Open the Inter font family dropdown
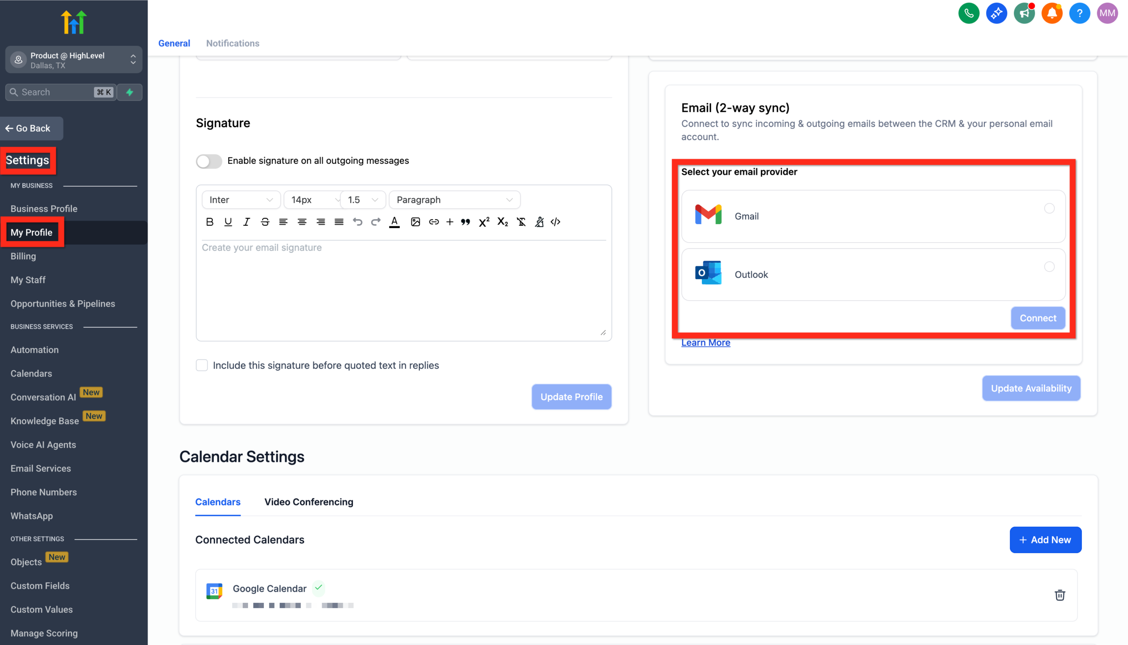Viewport: 1128px width, 645px height. tap(241, 199)
